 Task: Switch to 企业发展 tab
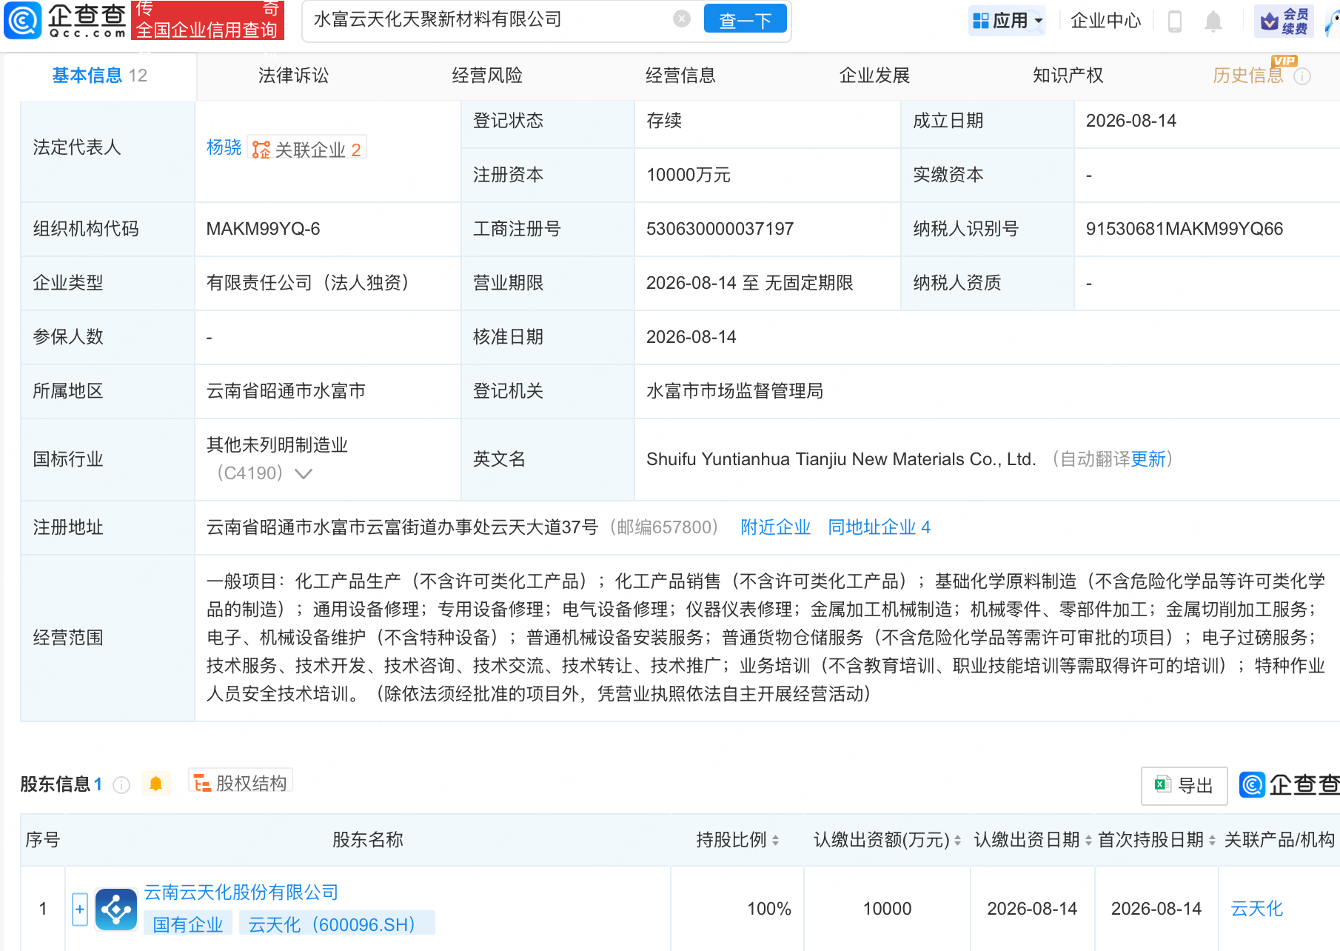[874, 76]
